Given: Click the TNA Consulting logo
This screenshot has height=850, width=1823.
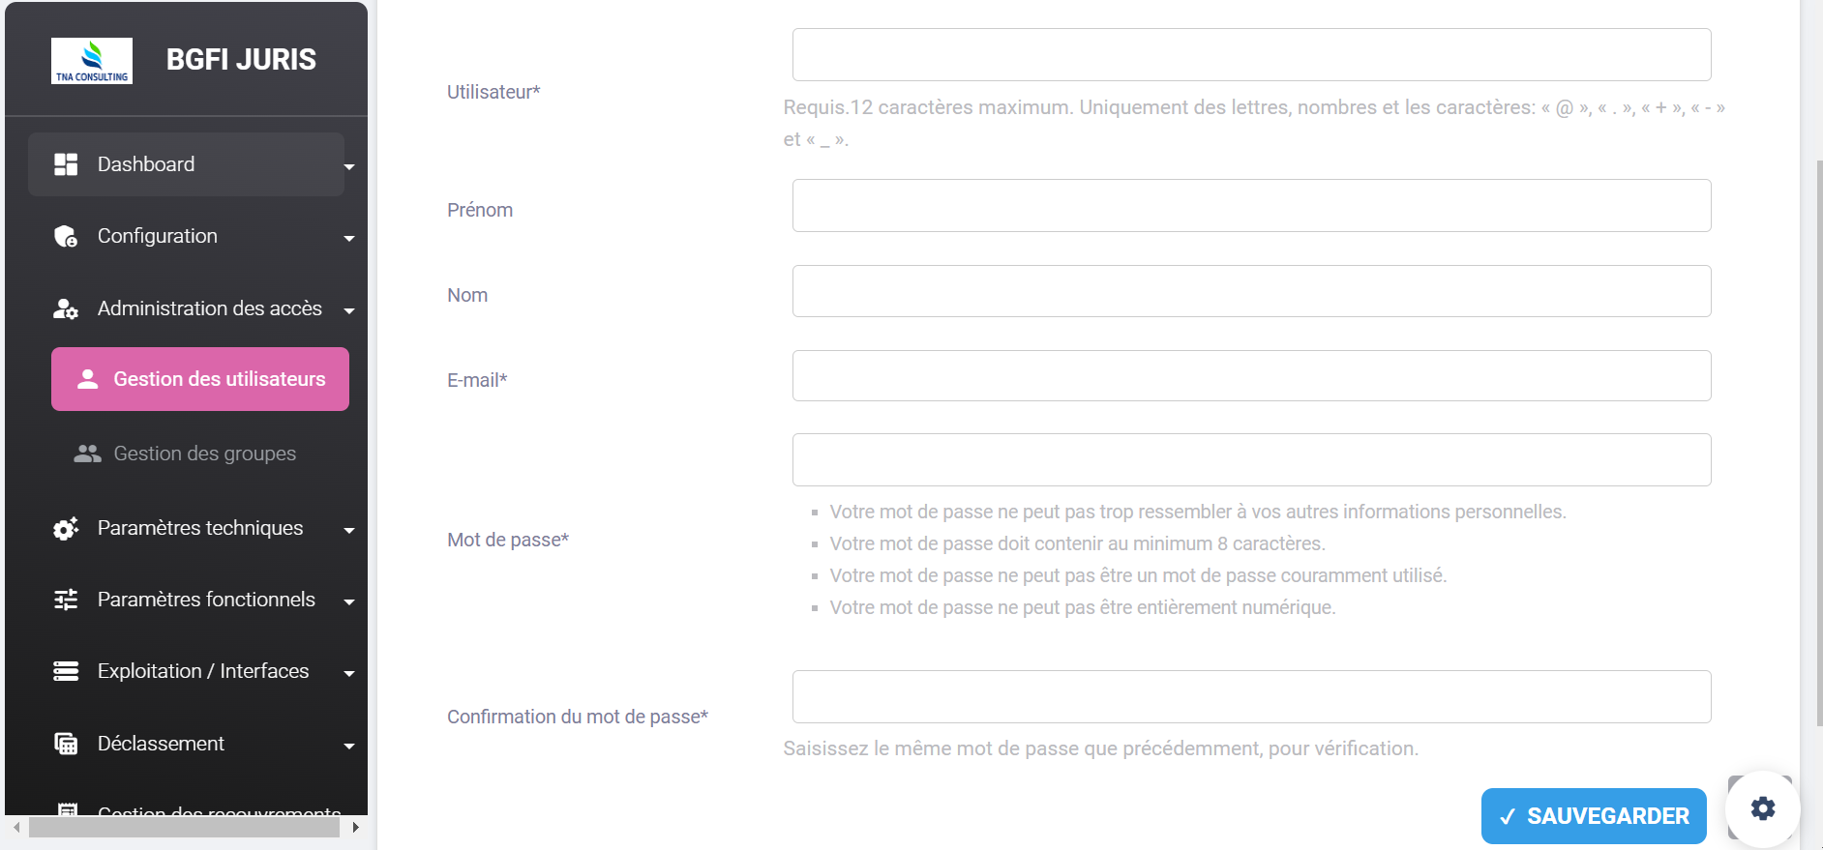Looking at the screenshot, I should tap(92, 61).
